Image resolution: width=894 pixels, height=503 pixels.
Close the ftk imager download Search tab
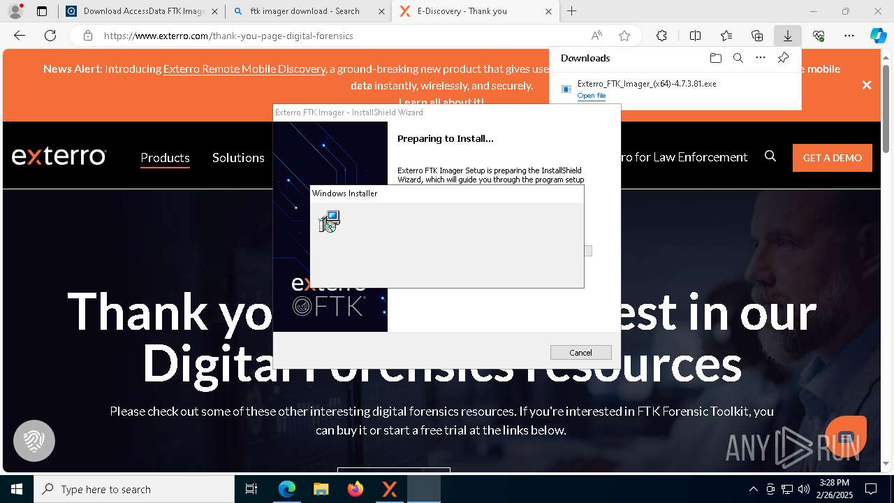pyautogui.click(x=381, y=11)
